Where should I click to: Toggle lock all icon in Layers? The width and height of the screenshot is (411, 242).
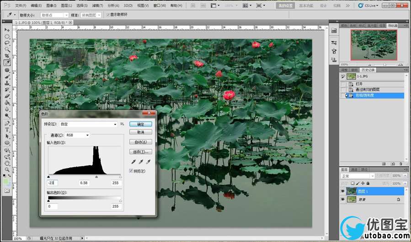coord(368,184)
